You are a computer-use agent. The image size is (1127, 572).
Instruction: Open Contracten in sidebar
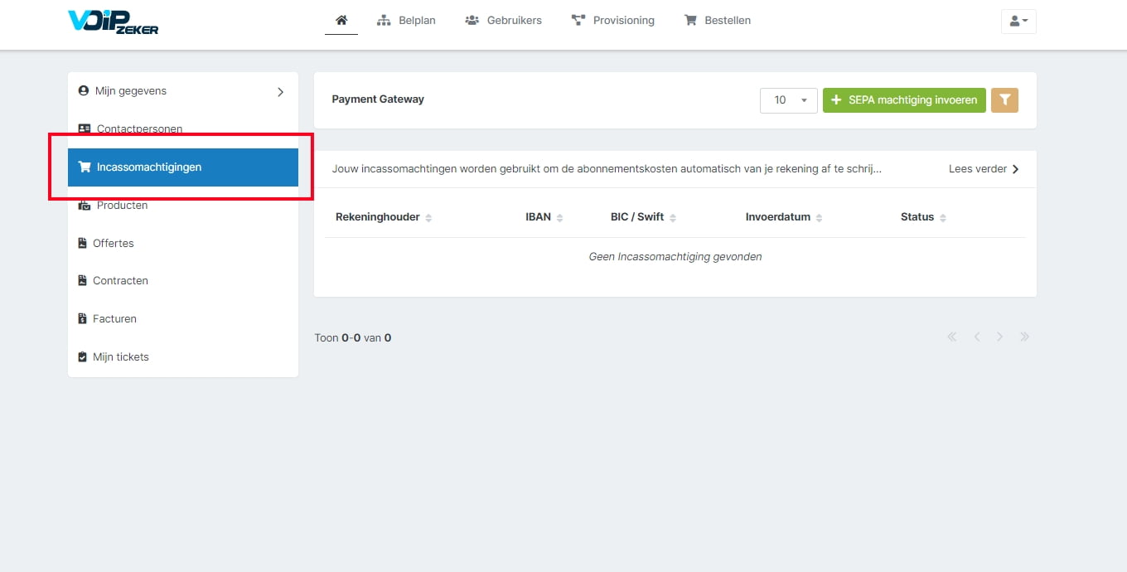click(182, 280)
